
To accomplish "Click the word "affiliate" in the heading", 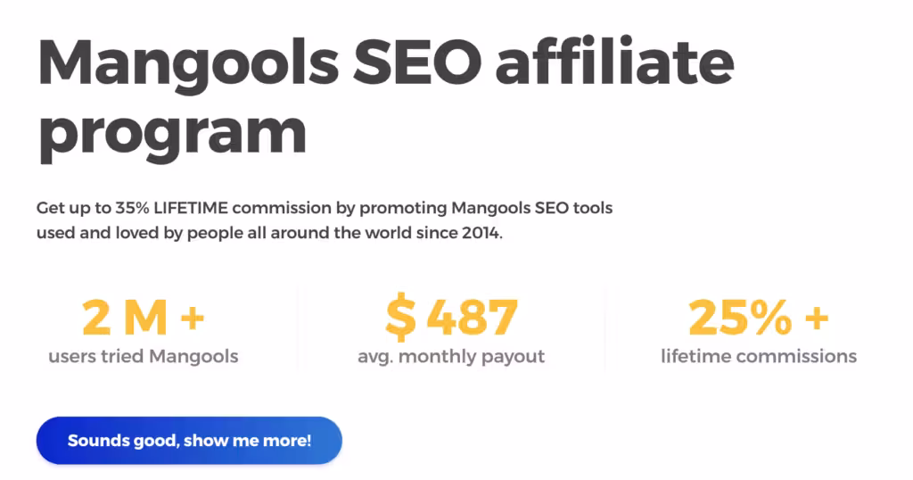I will pyautogui.click(x=615, y=62).
